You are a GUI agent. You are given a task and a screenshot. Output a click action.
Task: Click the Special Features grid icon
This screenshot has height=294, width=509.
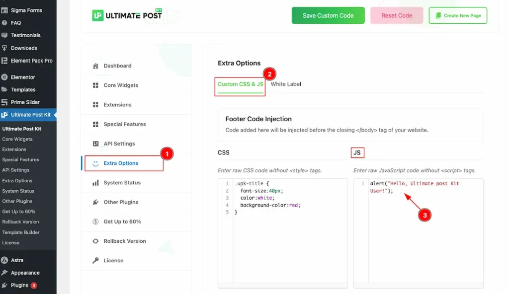(95, 124)
